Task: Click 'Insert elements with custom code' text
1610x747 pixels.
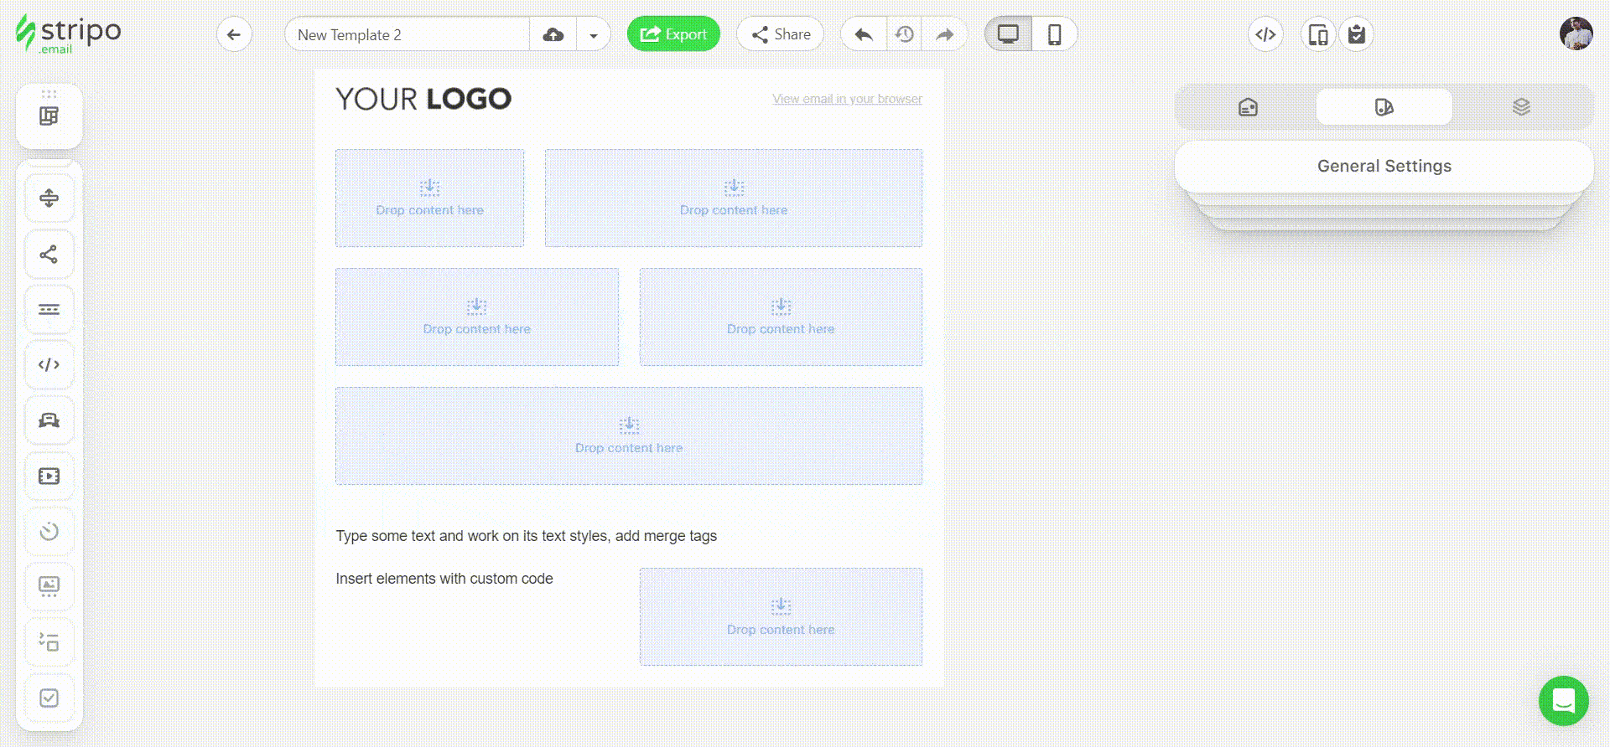Action: coord(444,579)
